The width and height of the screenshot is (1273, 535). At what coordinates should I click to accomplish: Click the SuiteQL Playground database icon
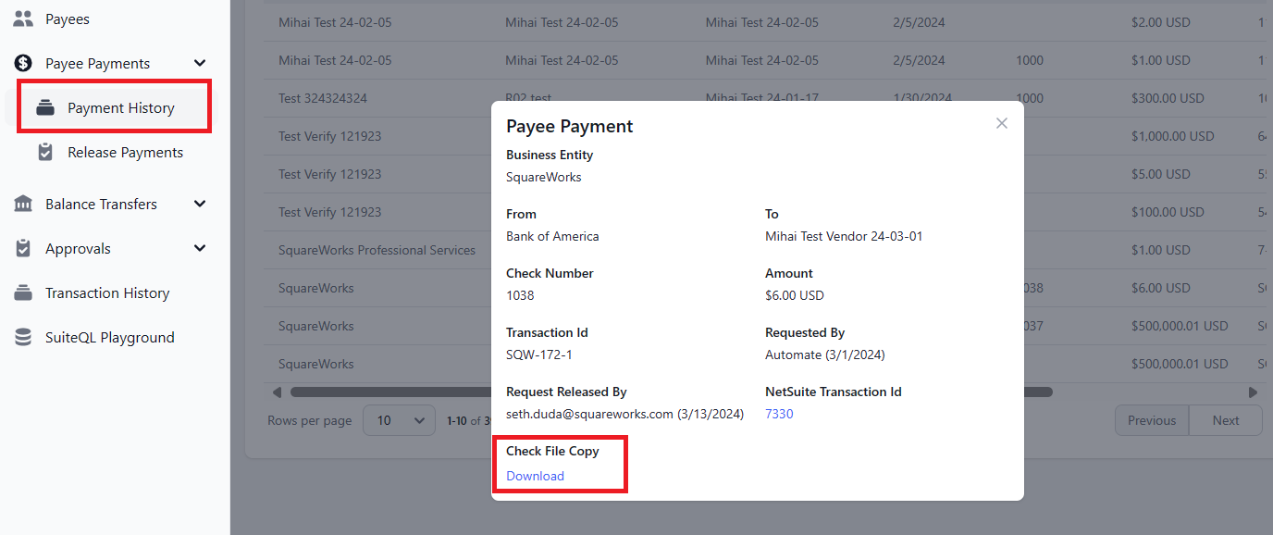23,338
